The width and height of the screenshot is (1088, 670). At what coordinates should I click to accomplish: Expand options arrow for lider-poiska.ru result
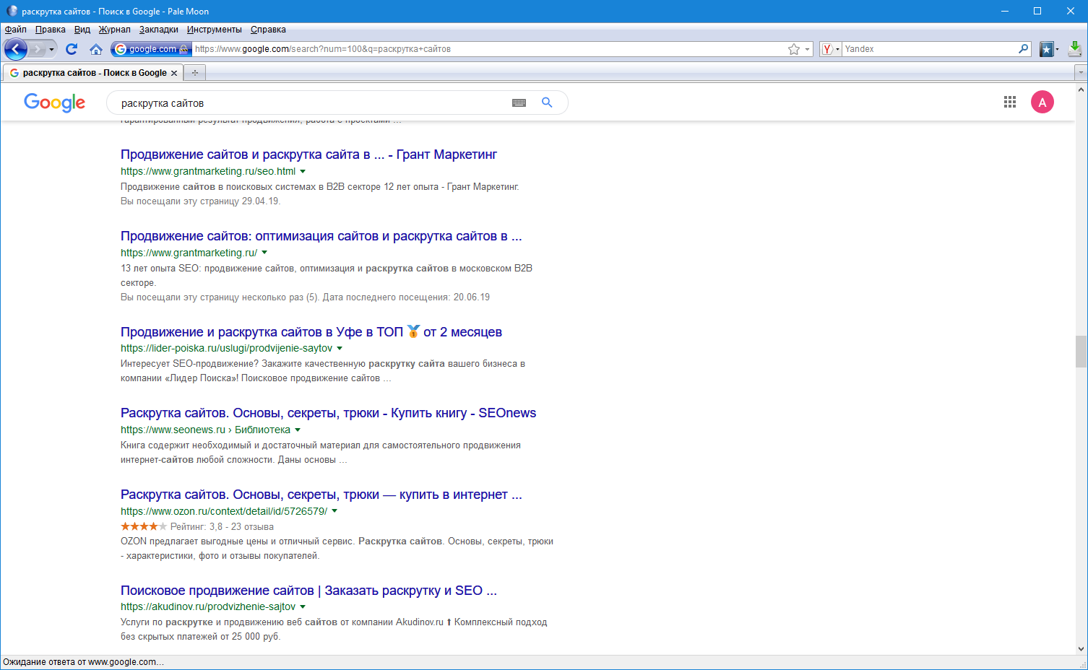click(x=340, y=349)
